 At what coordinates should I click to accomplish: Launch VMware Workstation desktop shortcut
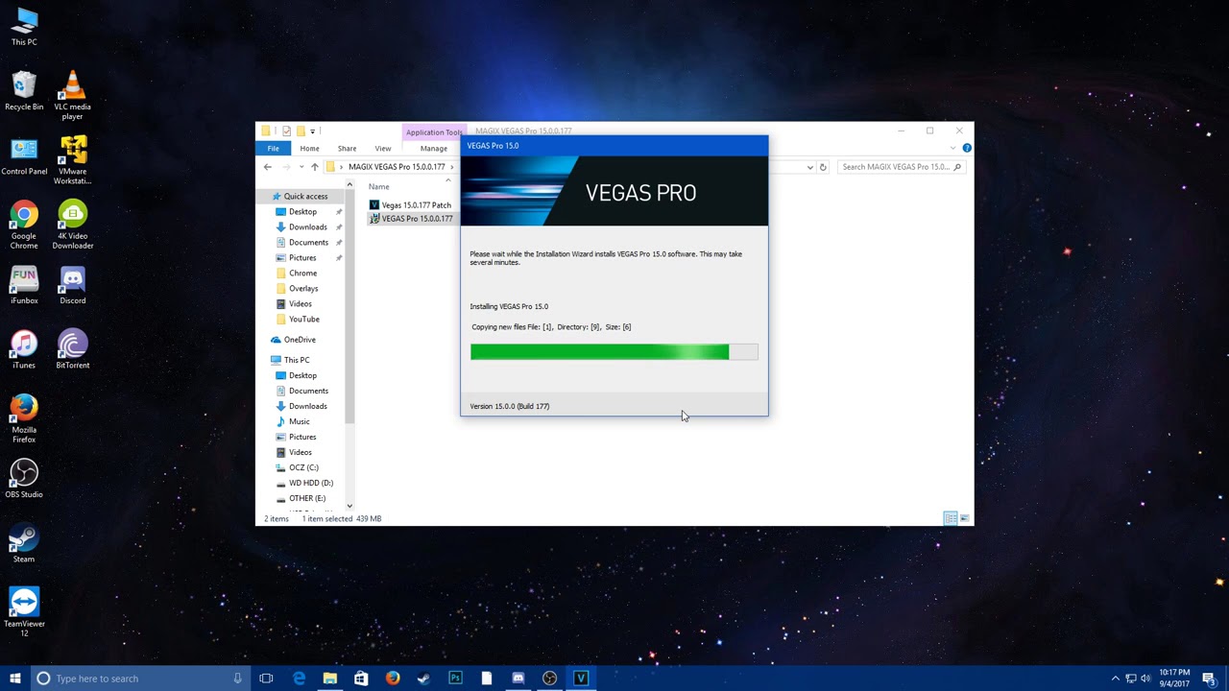(x=72, y=160)
